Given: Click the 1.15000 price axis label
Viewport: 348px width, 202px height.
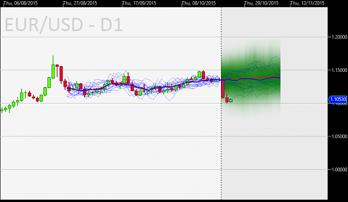Looking at the screenshot, I should (x=339, y=70).
